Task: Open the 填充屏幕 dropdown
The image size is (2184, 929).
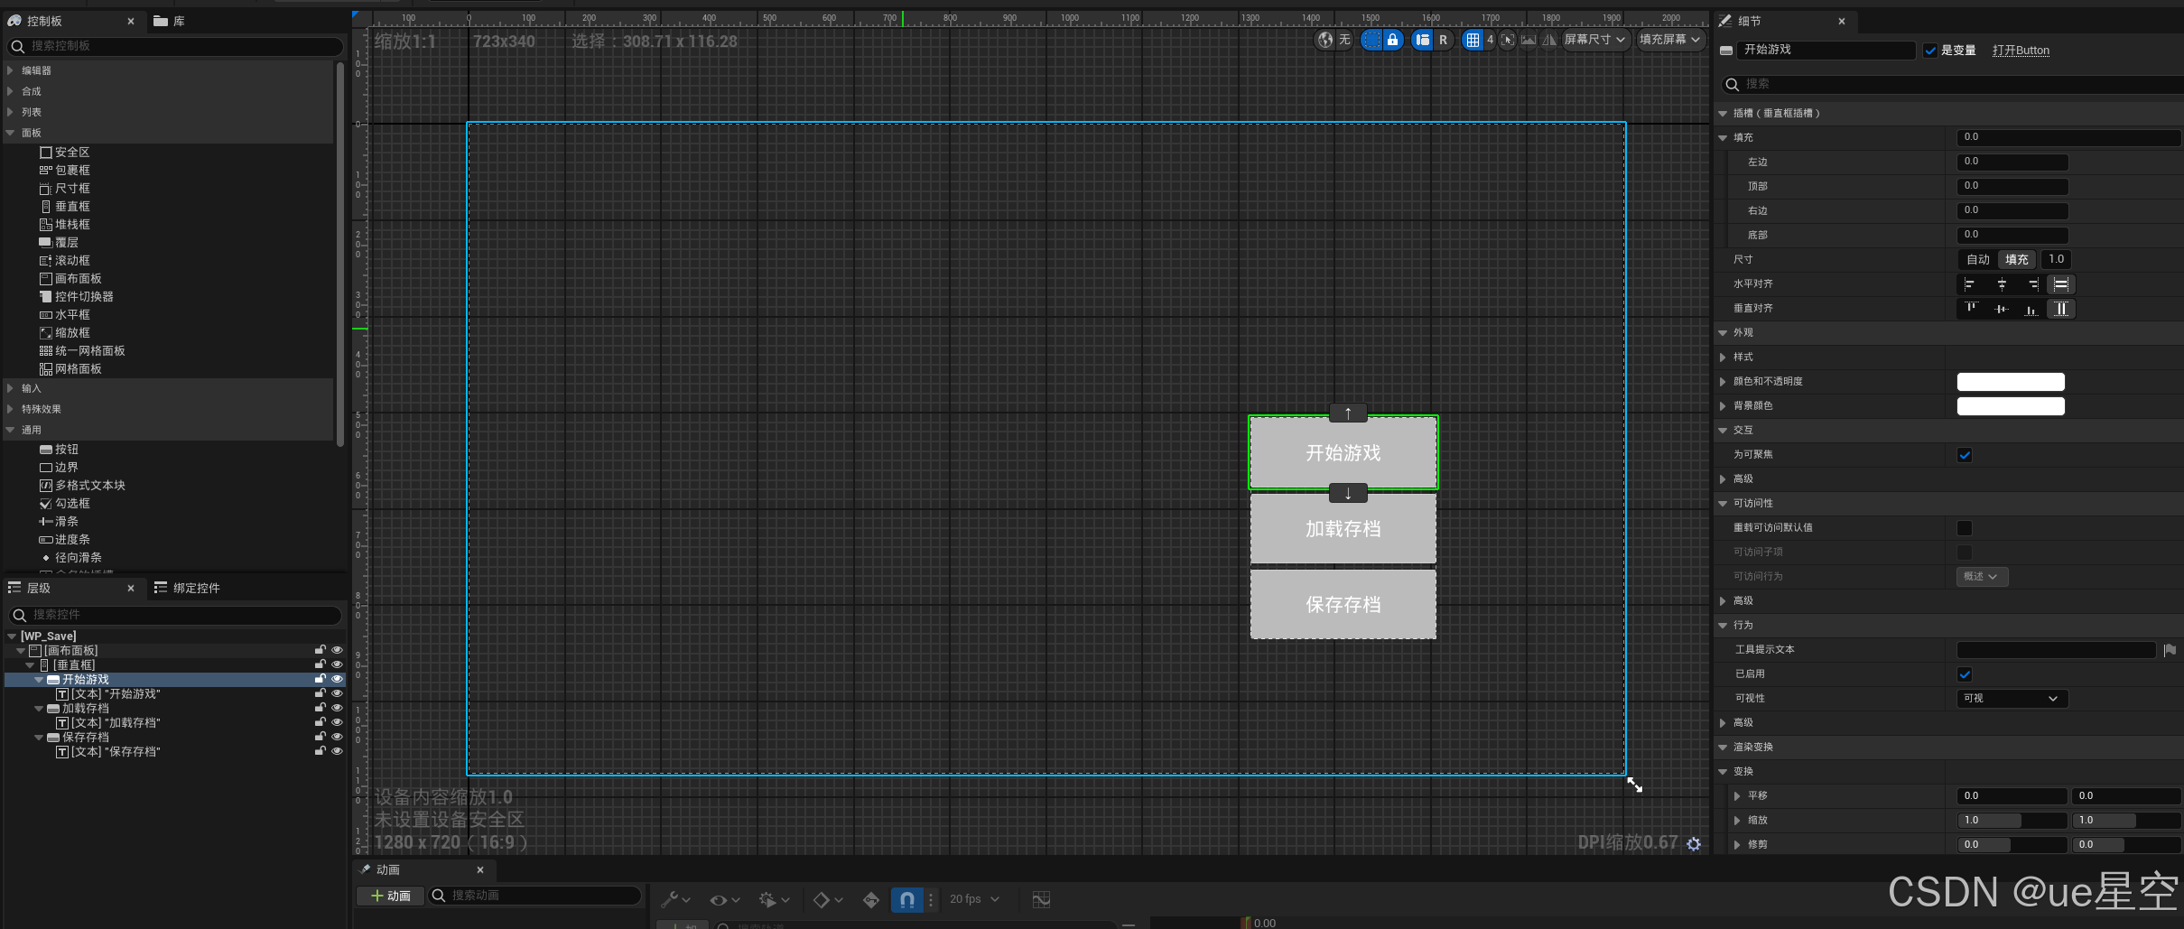Action: (1669, 40)
